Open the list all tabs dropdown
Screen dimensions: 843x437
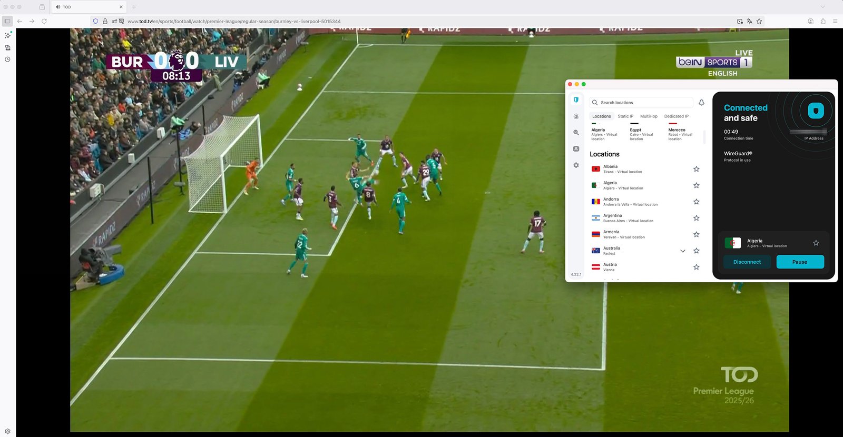tap(822, 7)
